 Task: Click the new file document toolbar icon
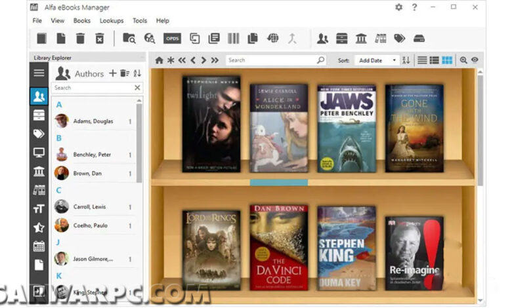tap(61, 39)
